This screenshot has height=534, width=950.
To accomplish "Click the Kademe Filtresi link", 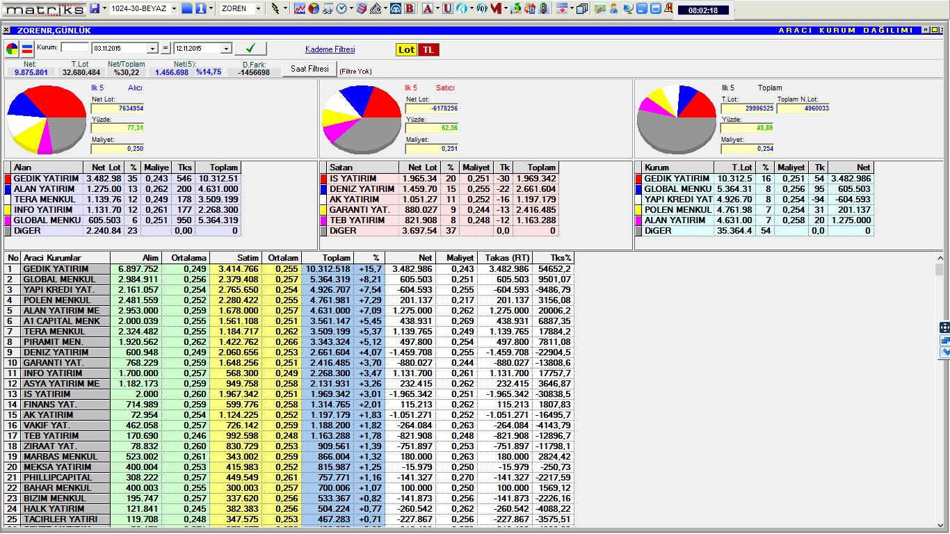I will 330,49.
